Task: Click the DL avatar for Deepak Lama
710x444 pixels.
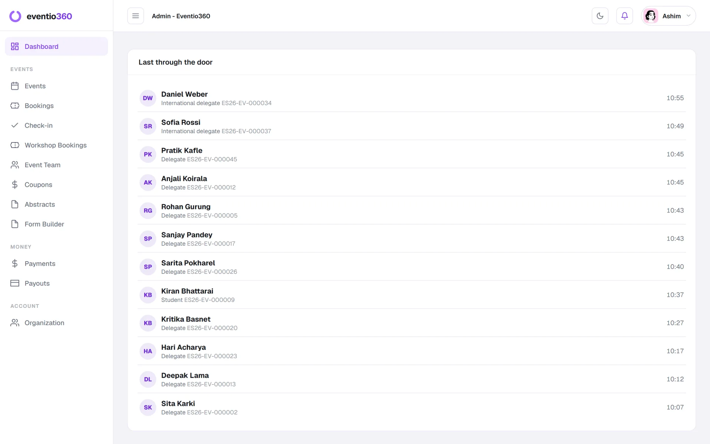Action: 148,379
